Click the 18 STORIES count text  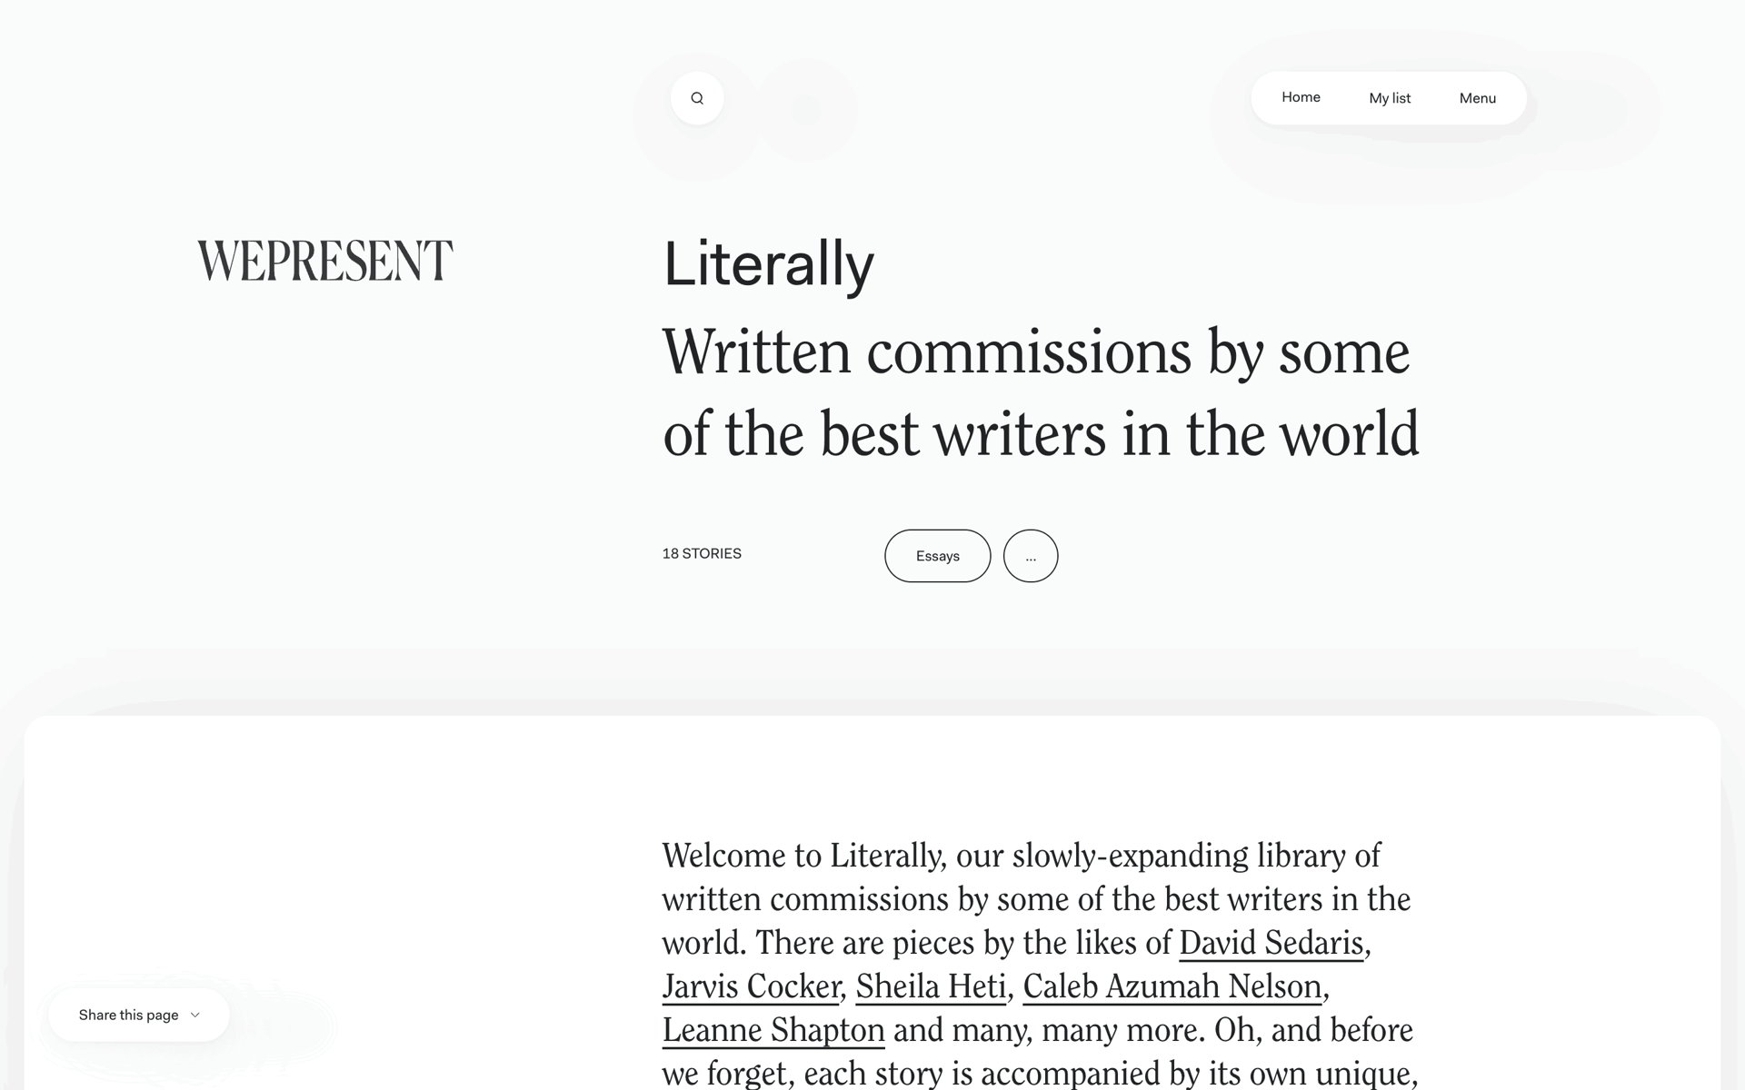pyautogui.click(x=702, y=553)
